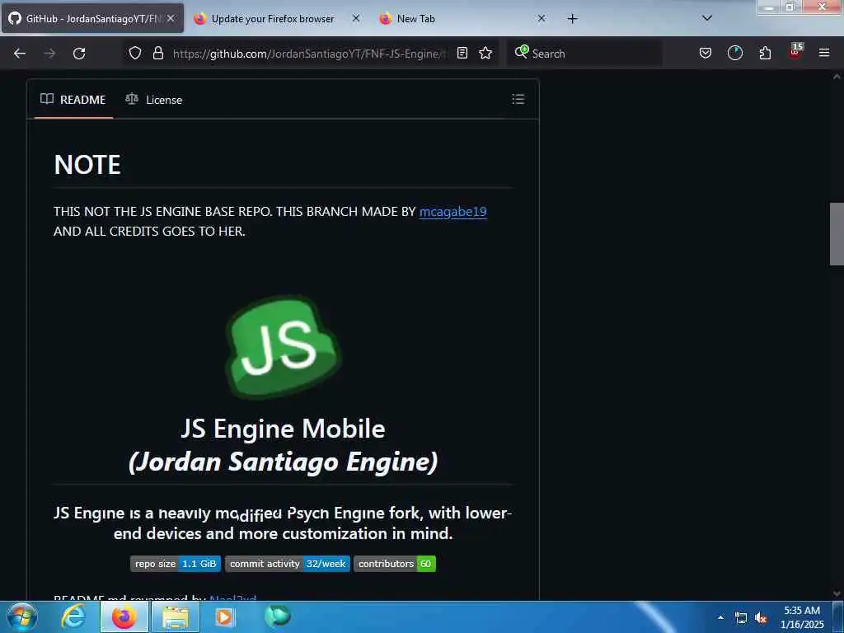The image size is (844, 633).
Task: Open the Firefox hamburger application menu
Action: click(824, 53)
